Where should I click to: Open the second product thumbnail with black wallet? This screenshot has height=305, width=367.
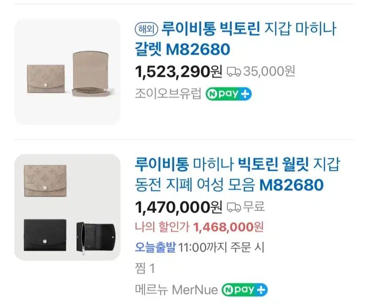tap(67, 207)
